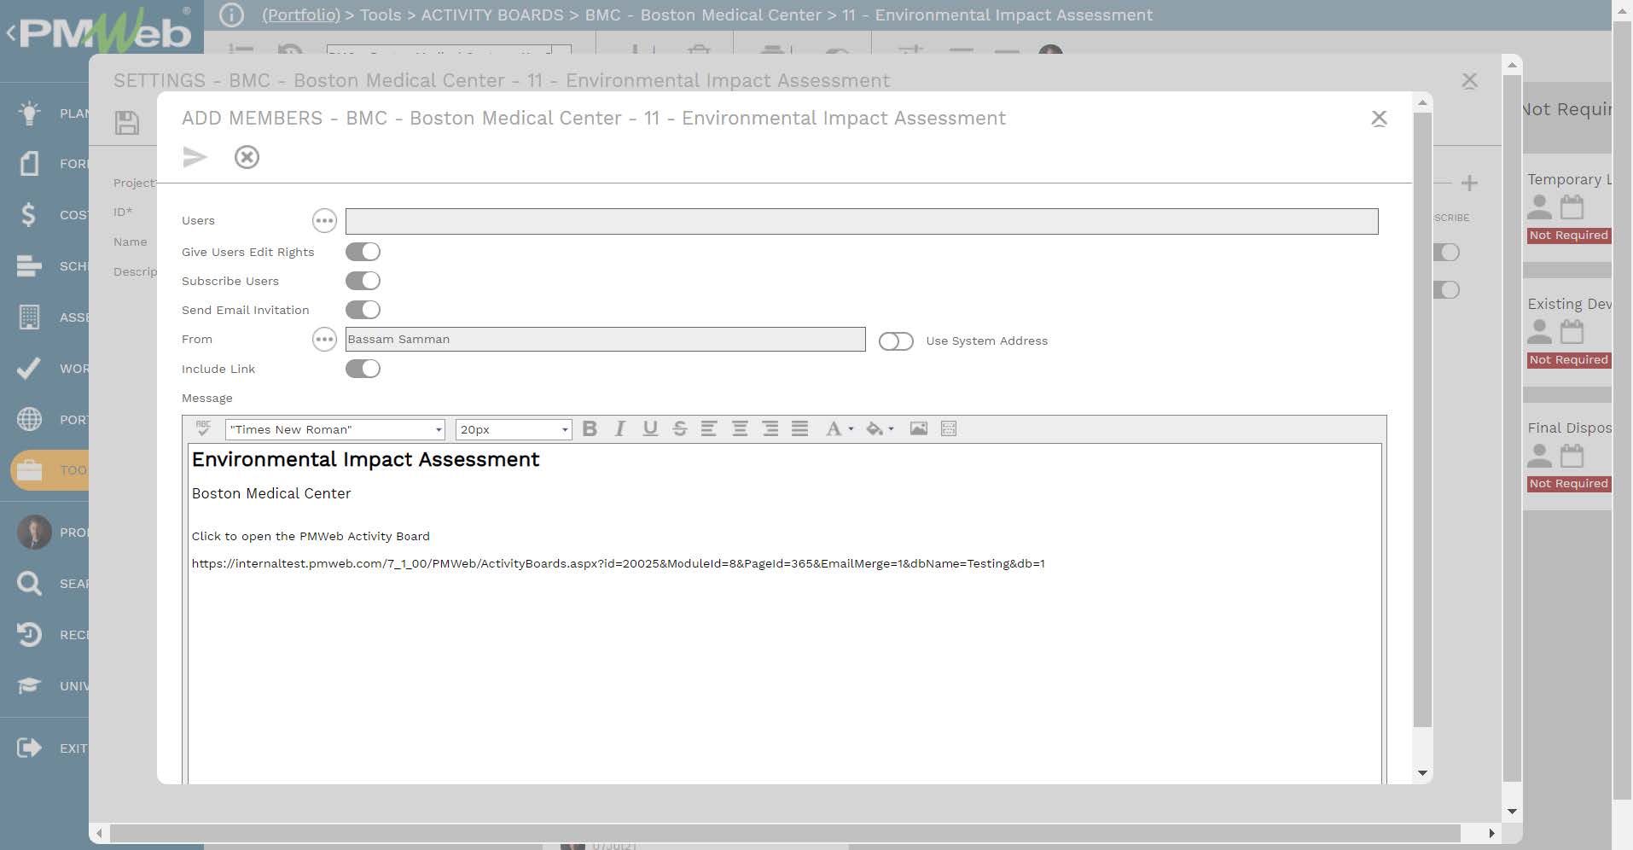The width and height of the screenshot is (1633, 850).
Task: Send the Add Members invitation
Action: coord(195,157)
